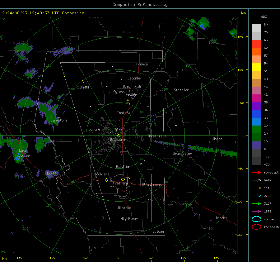The width and height of the screenshot is (280, 262).
Task: Click the Blackfalds city label
Action: pyautogui.click(x=132, y=86)
